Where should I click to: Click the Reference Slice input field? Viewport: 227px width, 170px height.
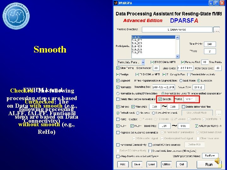pos(218,68)
